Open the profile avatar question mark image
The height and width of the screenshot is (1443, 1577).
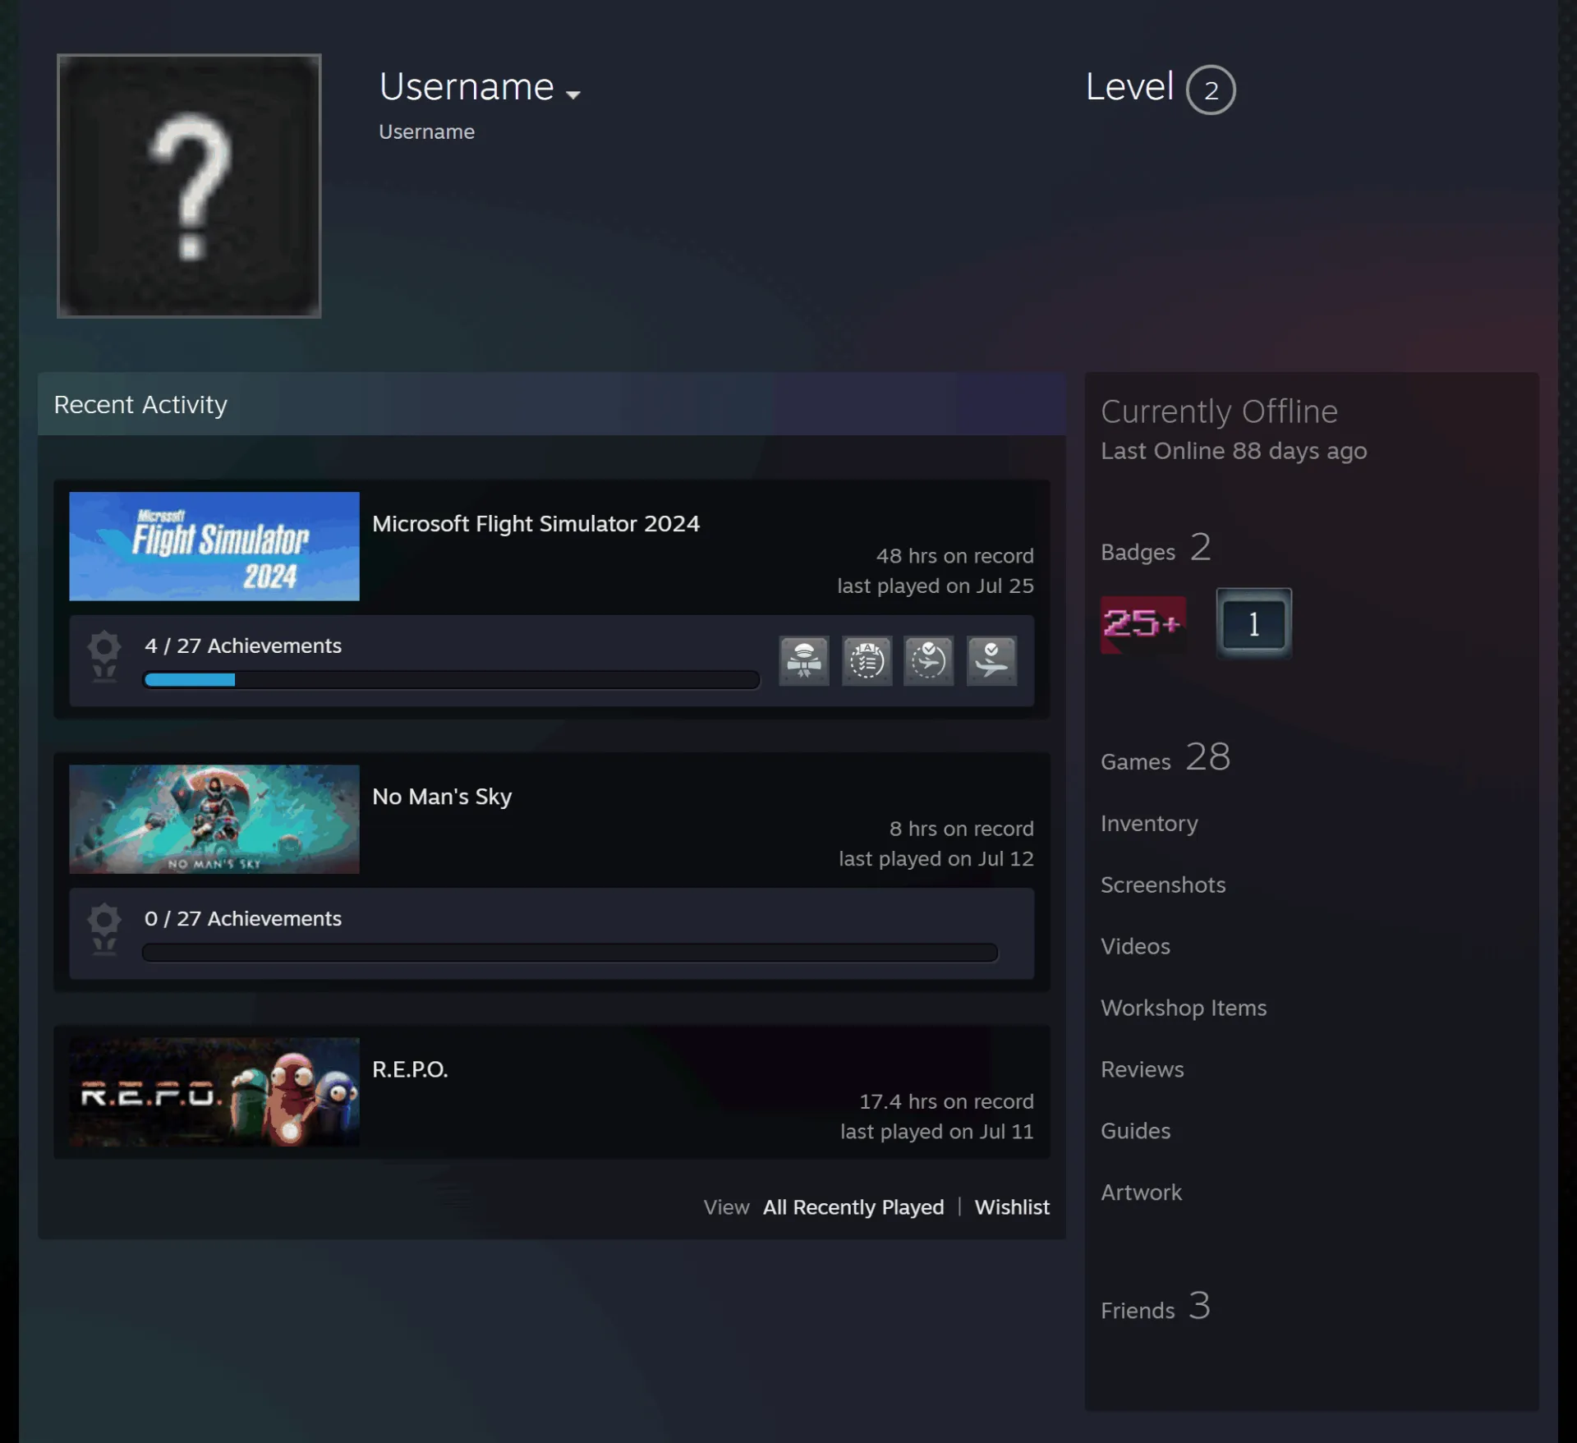point(189,186)
